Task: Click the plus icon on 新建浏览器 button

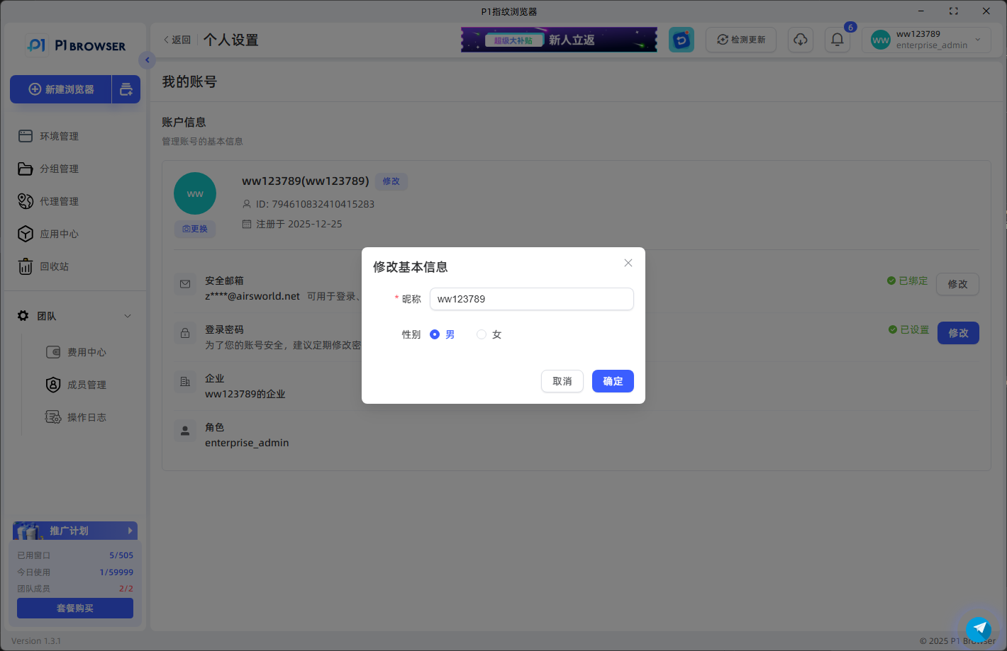Action: pos(34,89)
